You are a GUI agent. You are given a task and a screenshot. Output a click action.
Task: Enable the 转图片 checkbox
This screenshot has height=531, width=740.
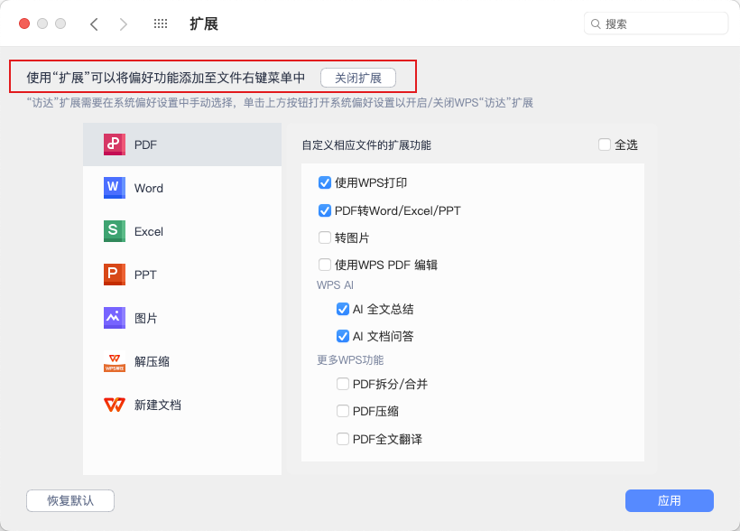(325, 238)
